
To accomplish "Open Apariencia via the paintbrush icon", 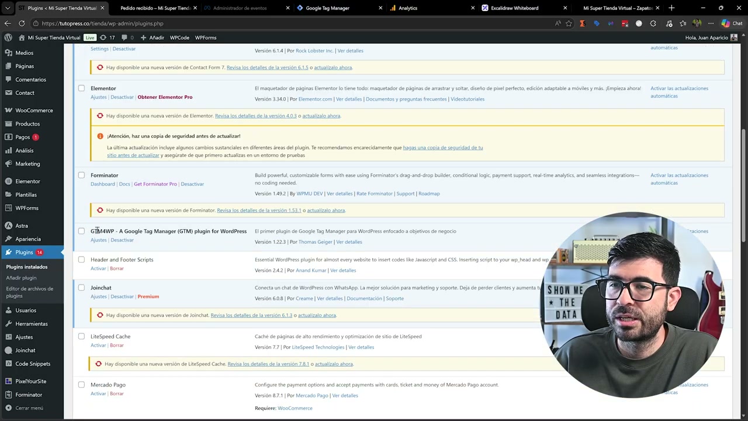I will pyautogui.click(x=8, y=239).
